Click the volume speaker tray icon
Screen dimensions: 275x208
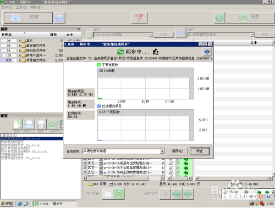click(252, 204)
